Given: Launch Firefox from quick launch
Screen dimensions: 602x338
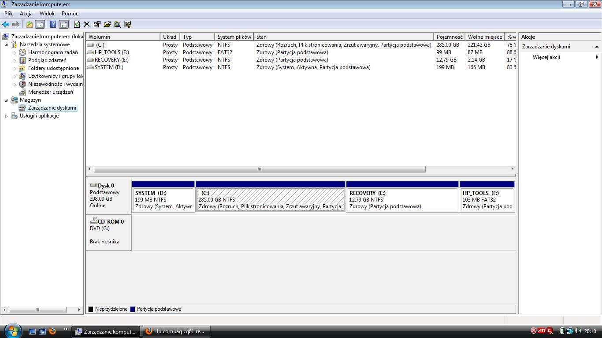Looking at the screenshot, I should click(52, 331).
